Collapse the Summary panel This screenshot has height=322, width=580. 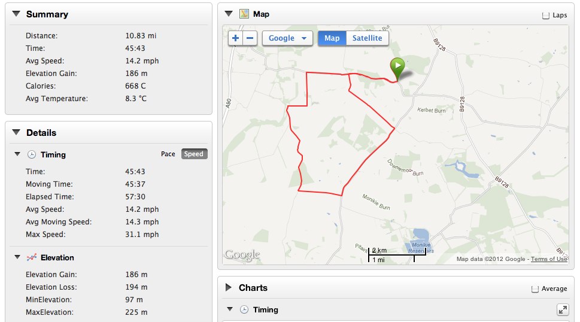16,14
